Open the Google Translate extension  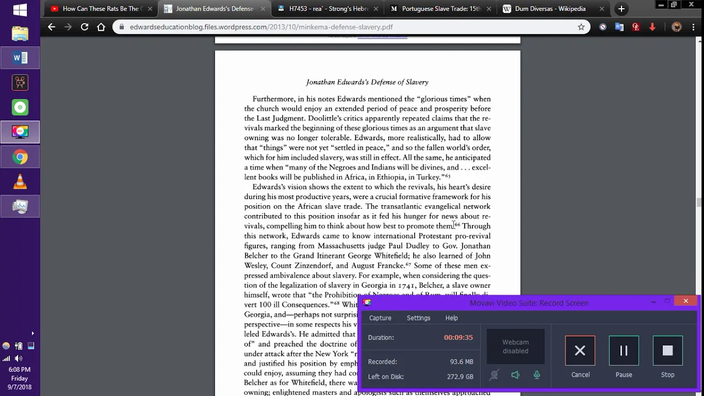pyautogui.click(x=619, y=27)
